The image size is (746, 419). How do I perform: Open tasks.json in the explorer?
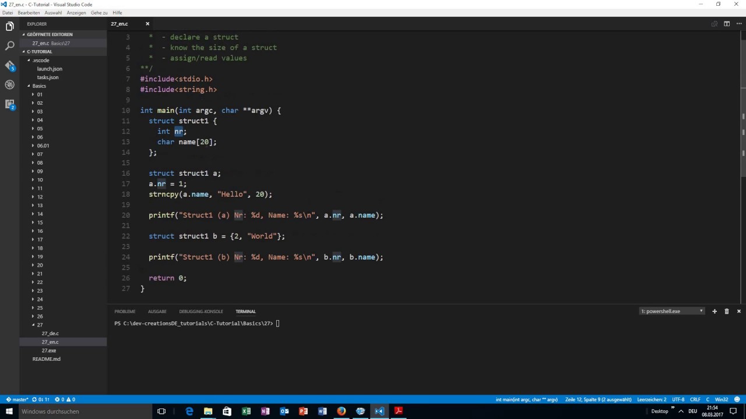click(x=48, y=77)
